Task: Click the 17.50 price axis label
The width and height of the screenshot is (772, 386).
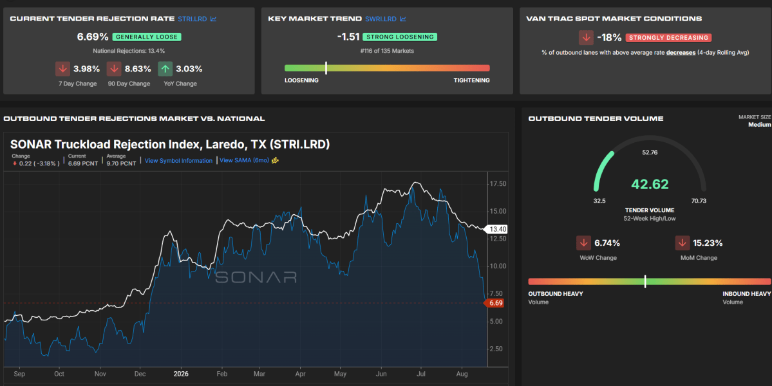Action: click(498, 184)
